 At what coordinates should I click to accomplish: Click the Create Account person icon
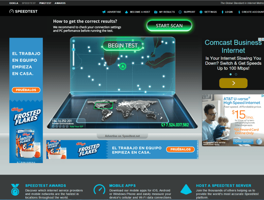[239, 12]
